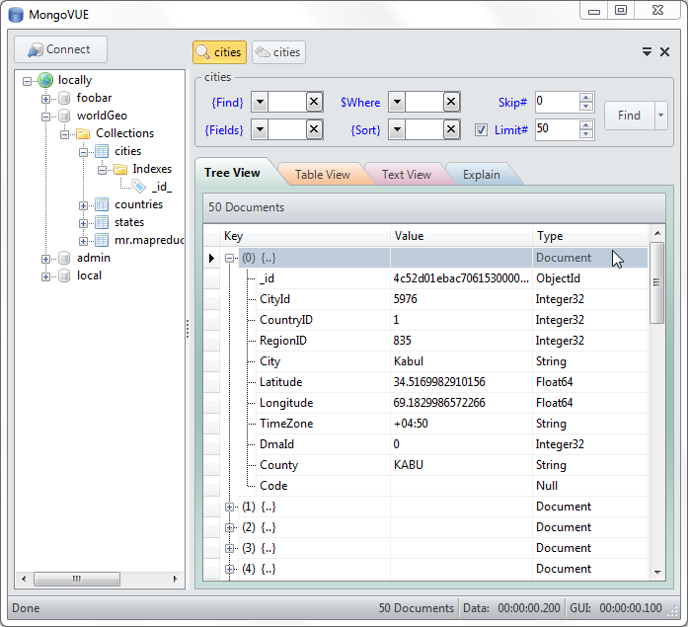This screenshot has width=688, height=627.
Task: Collapse document (0) in the tree view
Action: [x=229, y=258]
